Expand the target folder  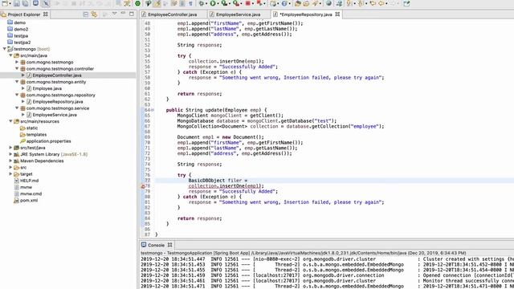point(10,174)
